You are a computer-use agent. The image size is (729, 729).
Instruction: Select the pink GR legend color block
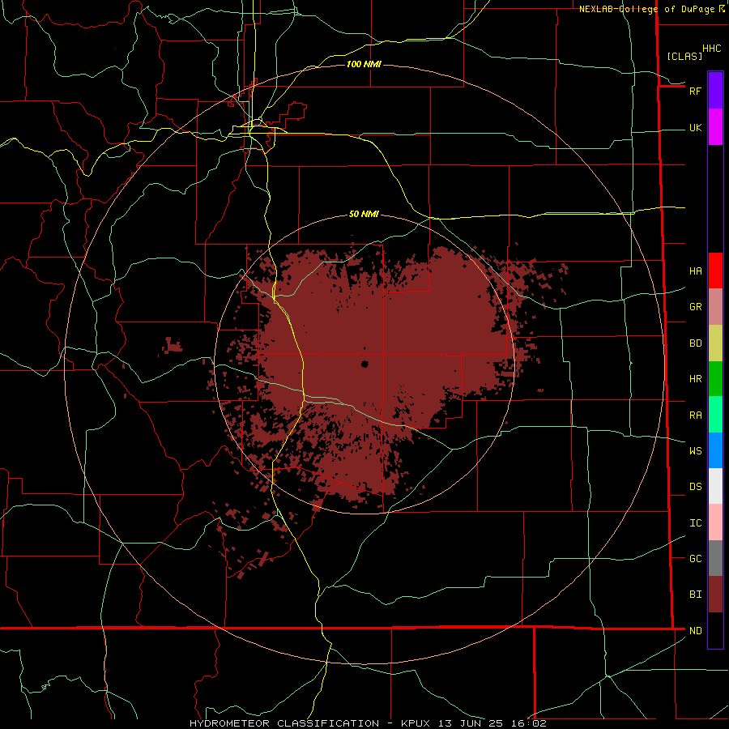coord(715,307)
